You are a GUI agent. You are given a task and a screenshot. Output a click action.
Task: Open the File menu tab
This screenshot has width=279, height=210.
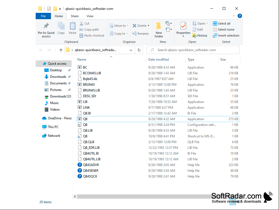[43, 16]
